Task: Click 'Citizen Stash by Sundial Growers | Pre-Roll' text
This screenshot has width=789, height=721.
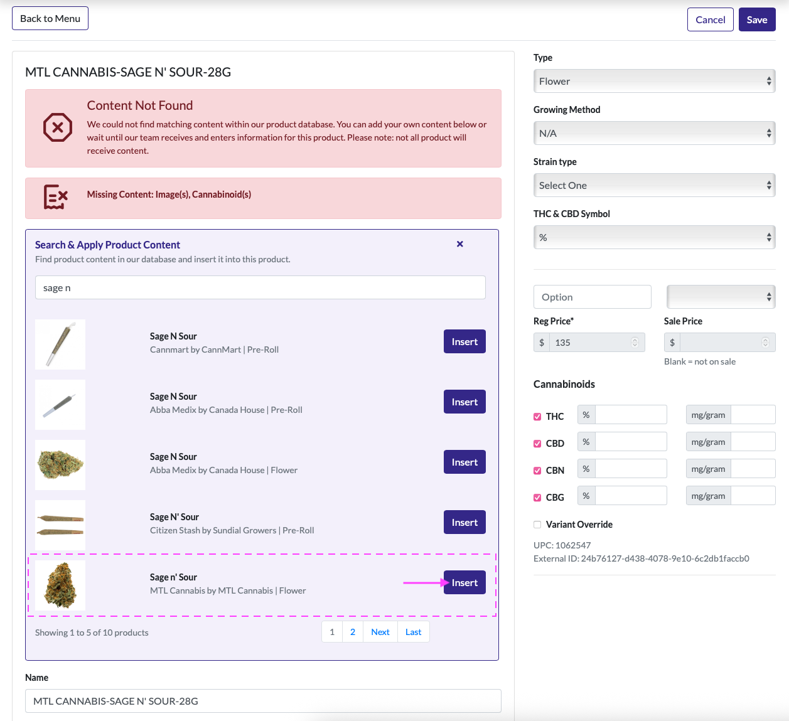Action: point(232,530)
